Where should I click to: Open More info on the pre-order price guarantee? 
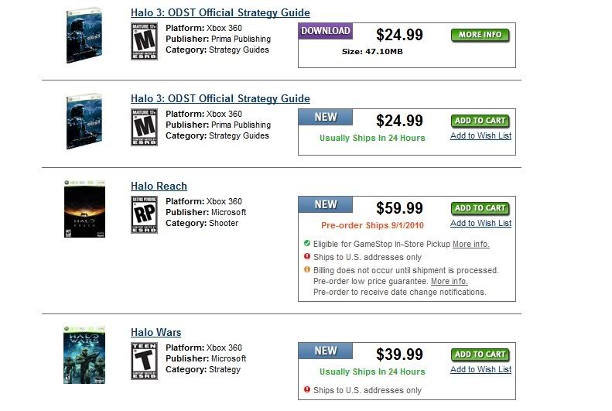tap(450, 281)
